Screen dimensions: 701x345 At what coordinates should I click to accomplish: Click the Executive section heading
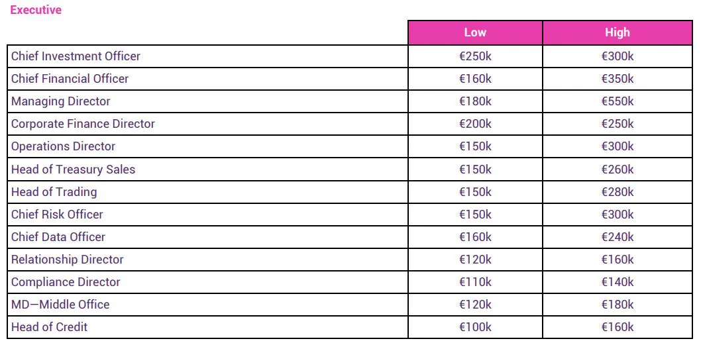(36, 10)
